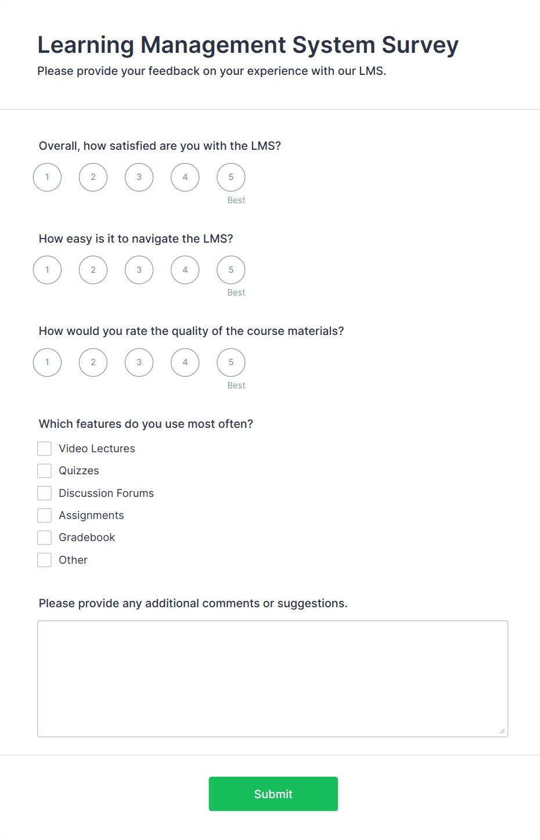Select rating 2 for navigation ease
This screenshot has height=840, width=540.
click(93, 269)
